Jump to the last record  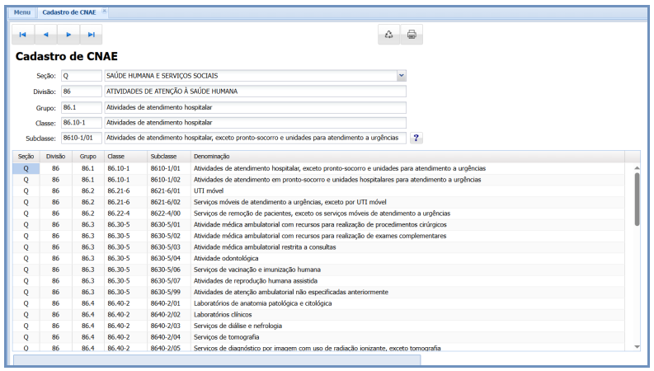point(92,35)
